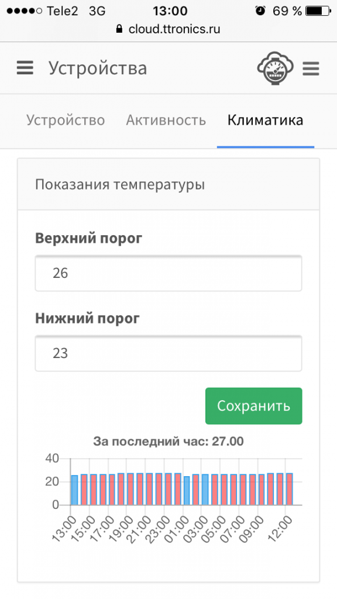Viewport: 337px width, 599px height.
Task: Switch to the Устройство tab
Action: click(x=66, y=120)
